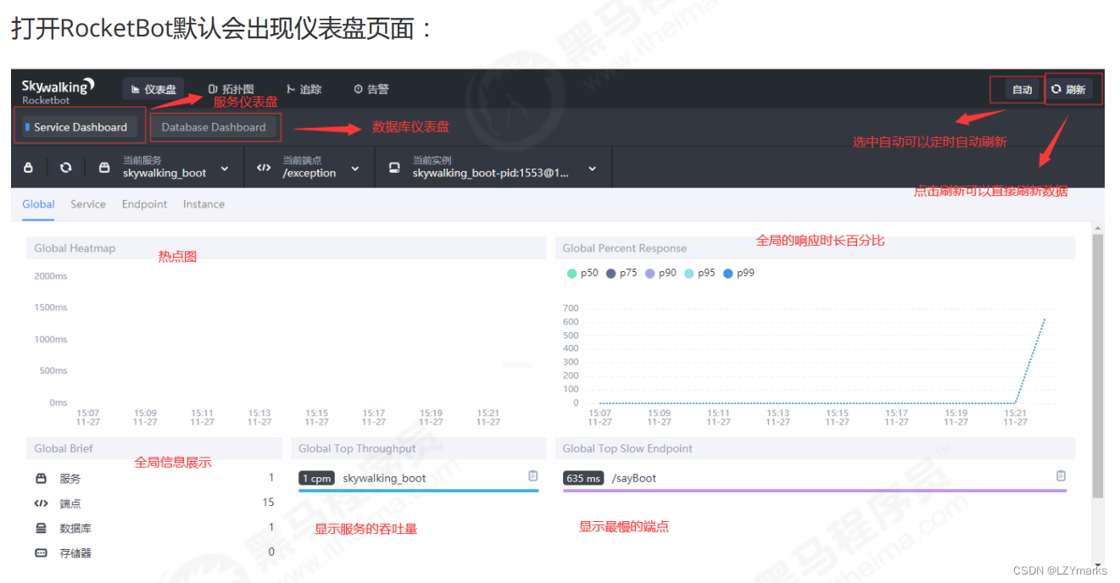This screenshot has height=583, width=1120.
Task: Expand the 当前端点 /exception dropdown
Action: point(321,167)
